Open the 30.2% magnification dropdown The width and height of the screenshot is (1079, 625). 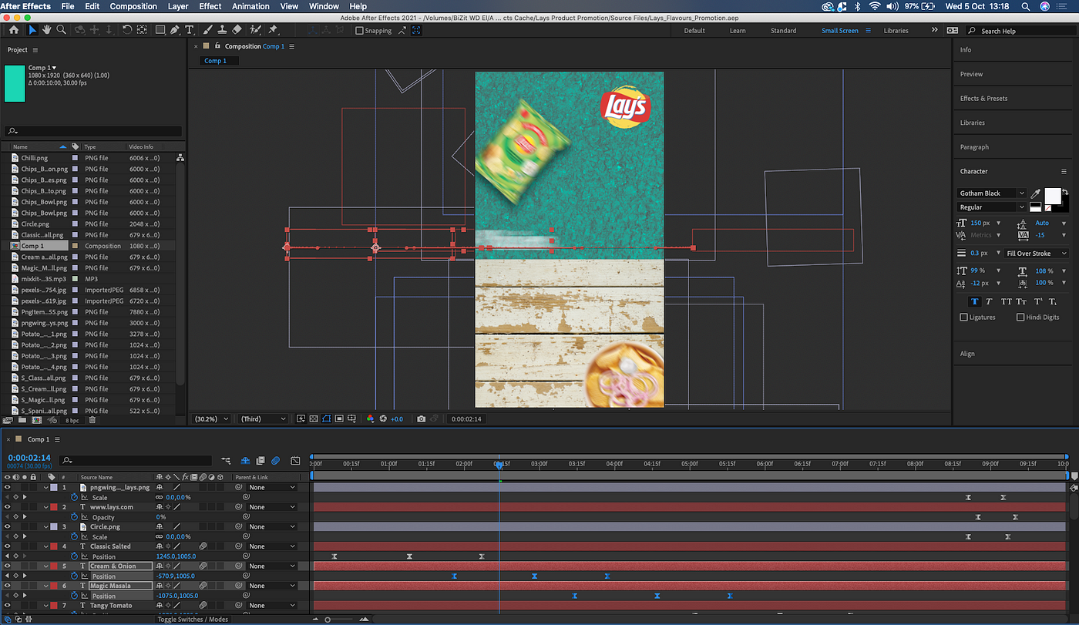click(x=210, y=418)
